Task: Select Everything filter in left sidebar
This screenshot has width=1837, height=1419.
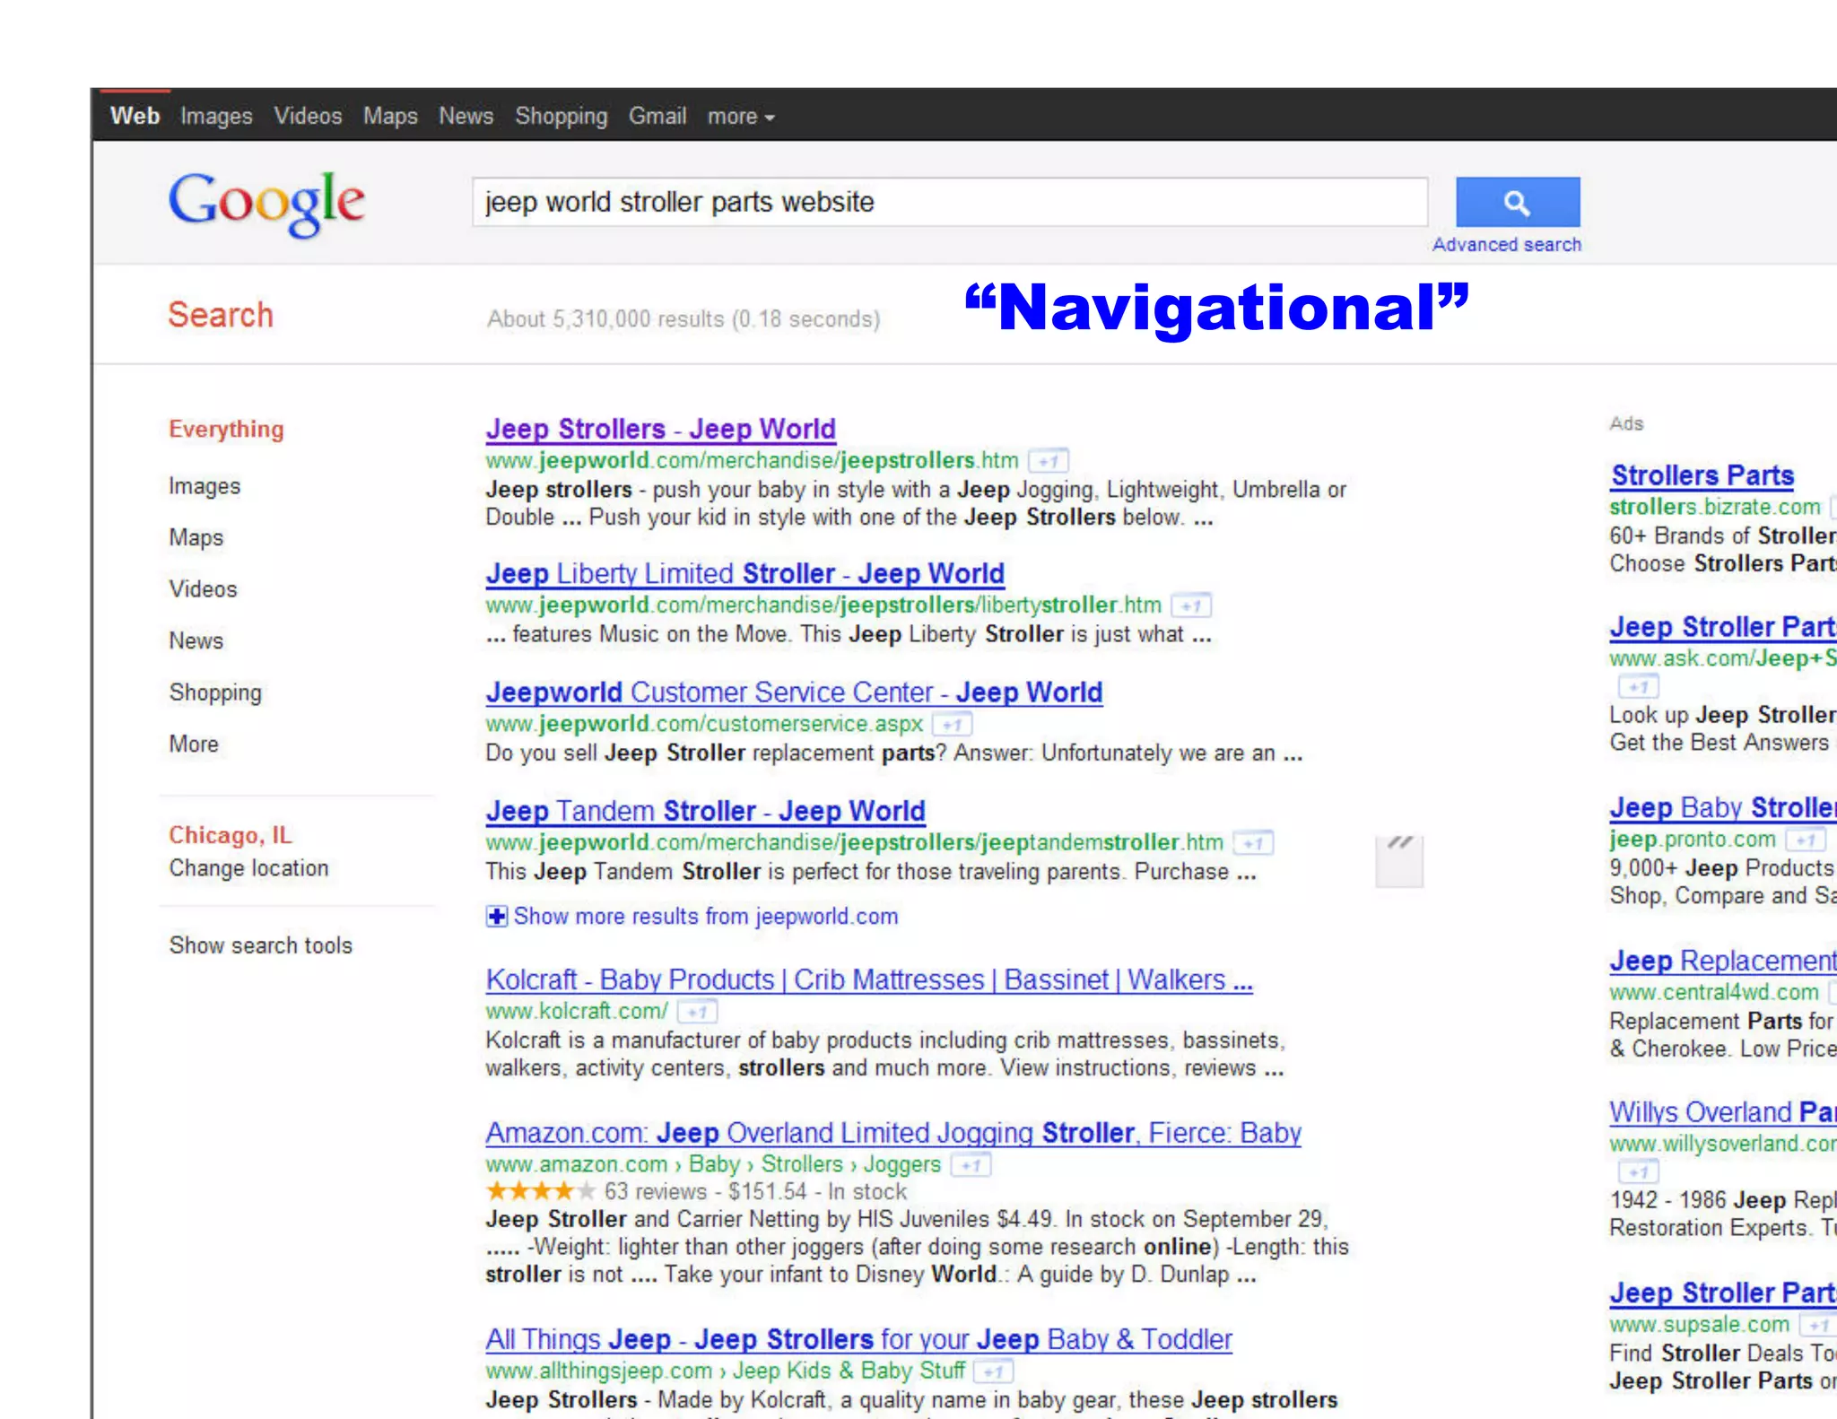Action: [226, 430]
